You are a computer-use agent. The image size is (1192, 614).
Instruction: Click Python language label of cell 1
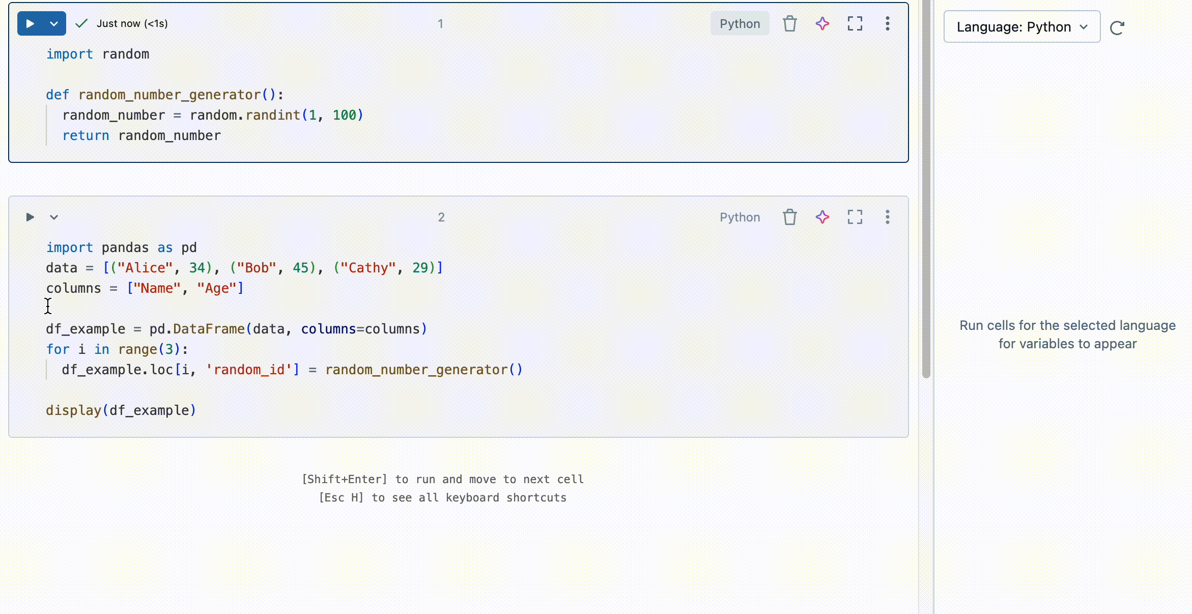click(739, 23)
